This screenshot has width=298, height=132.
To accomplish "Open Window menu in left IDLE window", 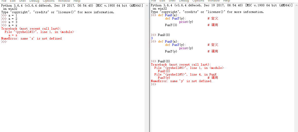I will point(64,1).
